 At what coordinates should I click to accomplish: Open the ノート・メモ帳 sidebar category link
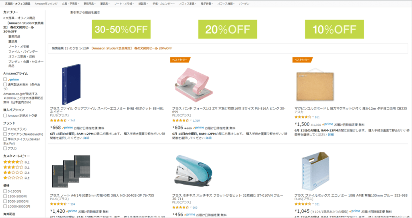pos(19,47)
